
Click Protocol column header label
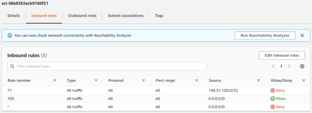tap(116, 81)
